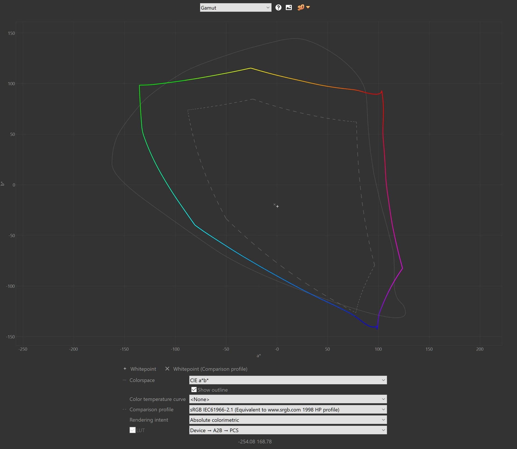Open the orange arrow beside 3D
517x449 pixels.
coord(308,7)
